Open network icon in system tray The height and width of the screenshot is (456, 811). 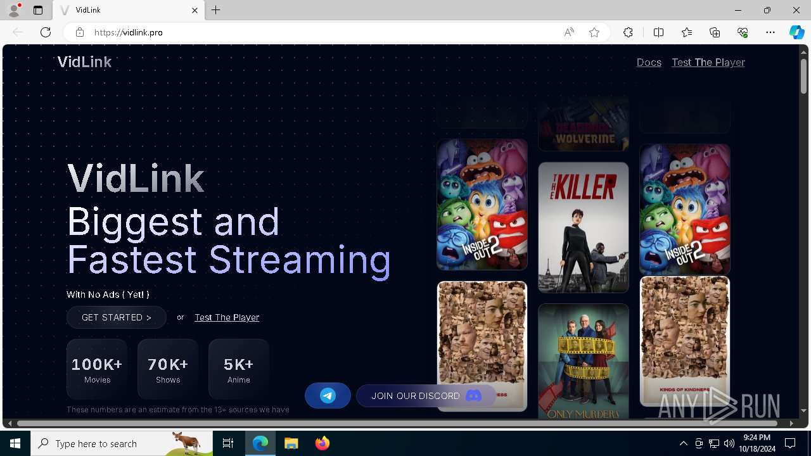click(x=714, y=443)
